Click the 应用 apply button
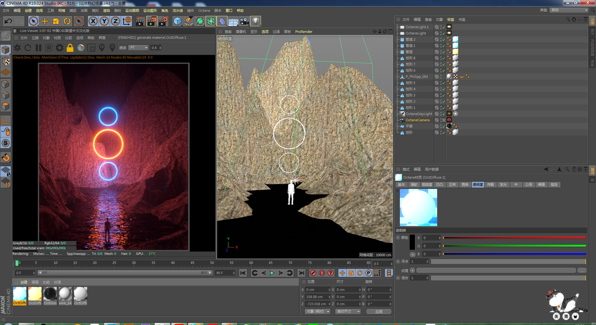Image resolution: width=596 pixels, height=325 pixels. tap(379, 311)
